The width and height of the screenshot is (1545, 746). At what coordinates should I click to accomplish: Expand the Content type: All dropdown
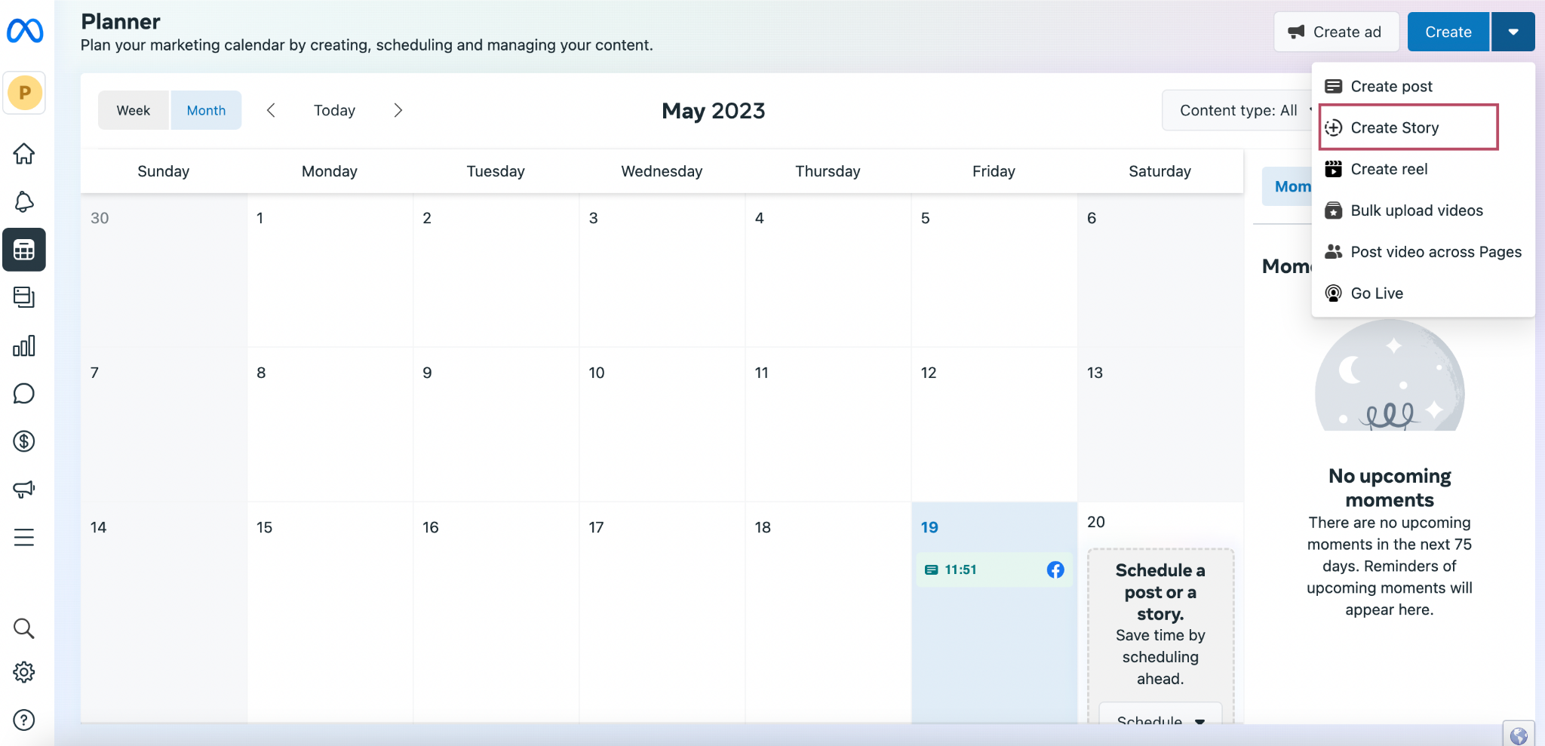click(1239, 110)
